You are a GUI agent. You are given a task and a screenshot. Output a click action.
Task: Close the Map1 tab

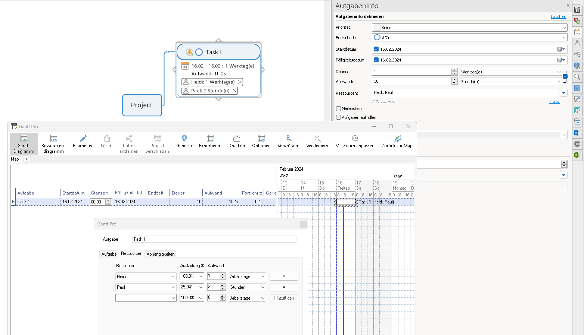tap(26, 159)
